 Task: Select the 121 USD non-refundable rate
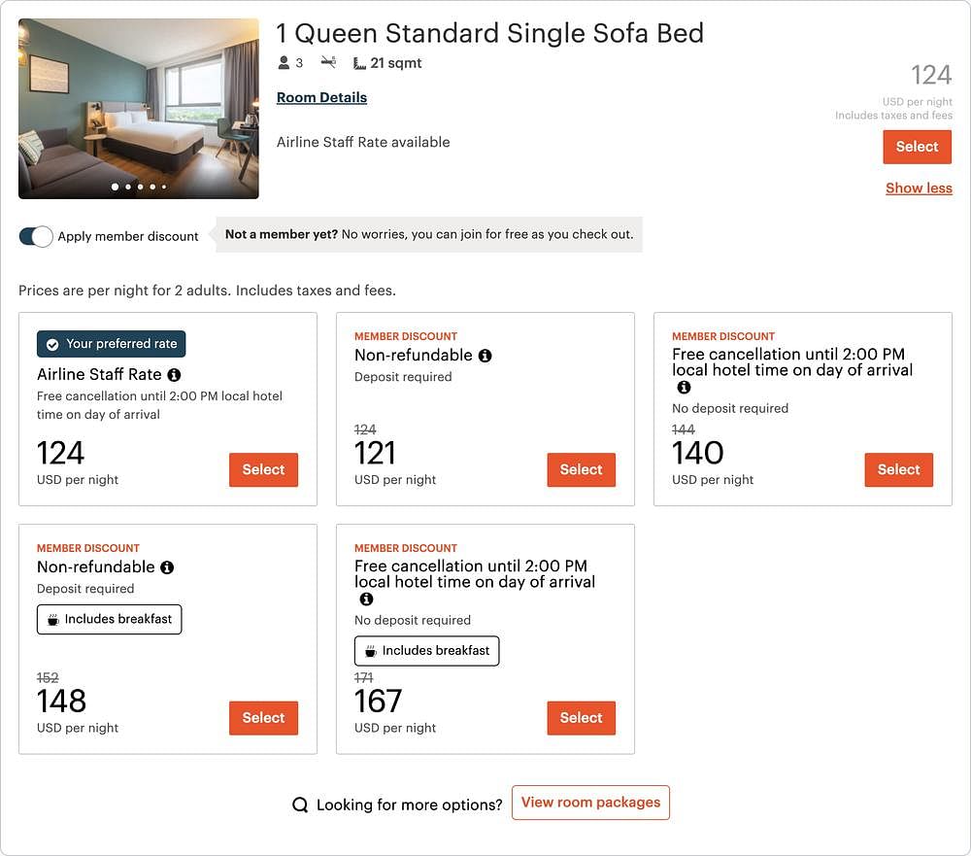click(x=581, y=469)
